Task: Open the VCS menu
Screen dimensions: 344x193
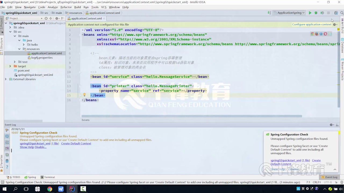Action: pos(104,7)
